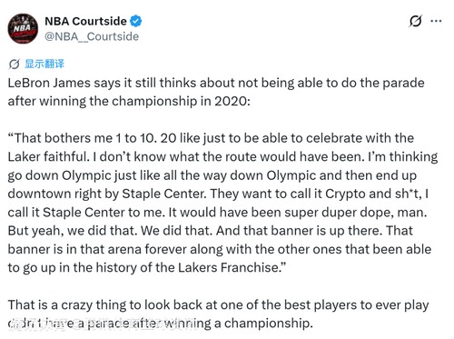The width and height of the screenshot is (454, 339).
Task: Click the 显示翻译 show translation link
Action: [x=44, y=64]
